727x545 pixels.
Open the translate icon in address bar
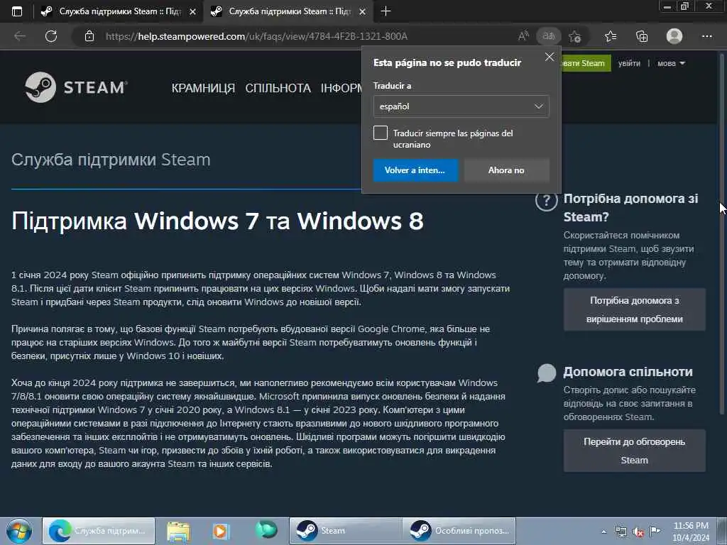[x=549, y=36]
